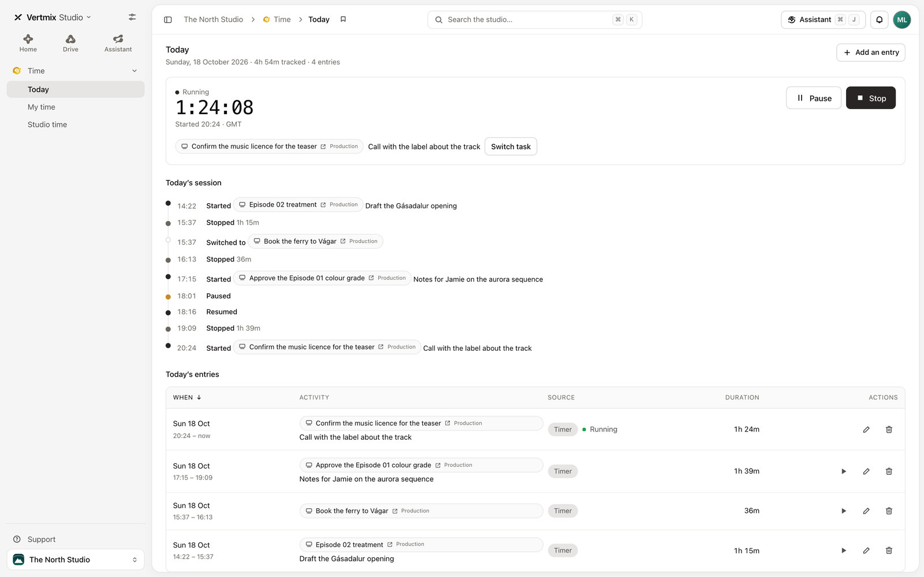Open Episode 02 treatment chip in session log
Image resolution: width=924 pixels, height=577 pixels.
pos(298,205)
